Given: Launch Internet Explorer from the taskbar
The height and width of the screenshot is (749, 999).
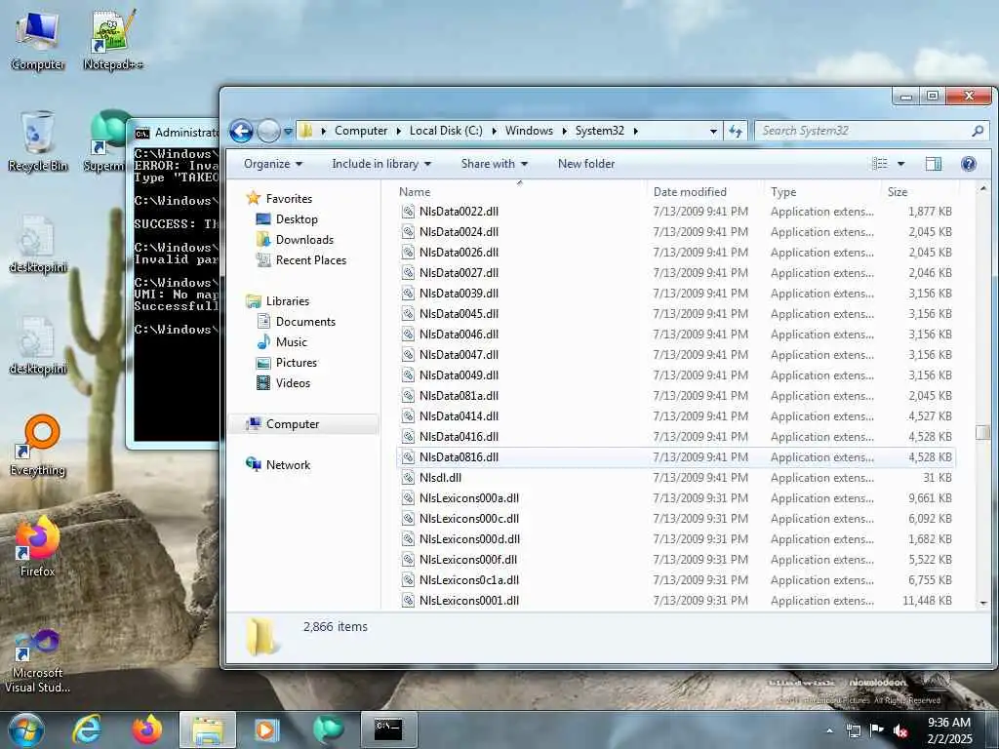Looking at the screenshot, I should click(x=87, y=729).
